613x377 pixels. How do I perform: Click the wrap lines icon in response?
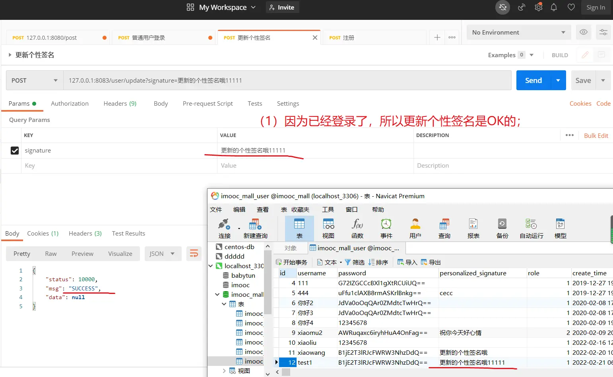coord(194,253)
